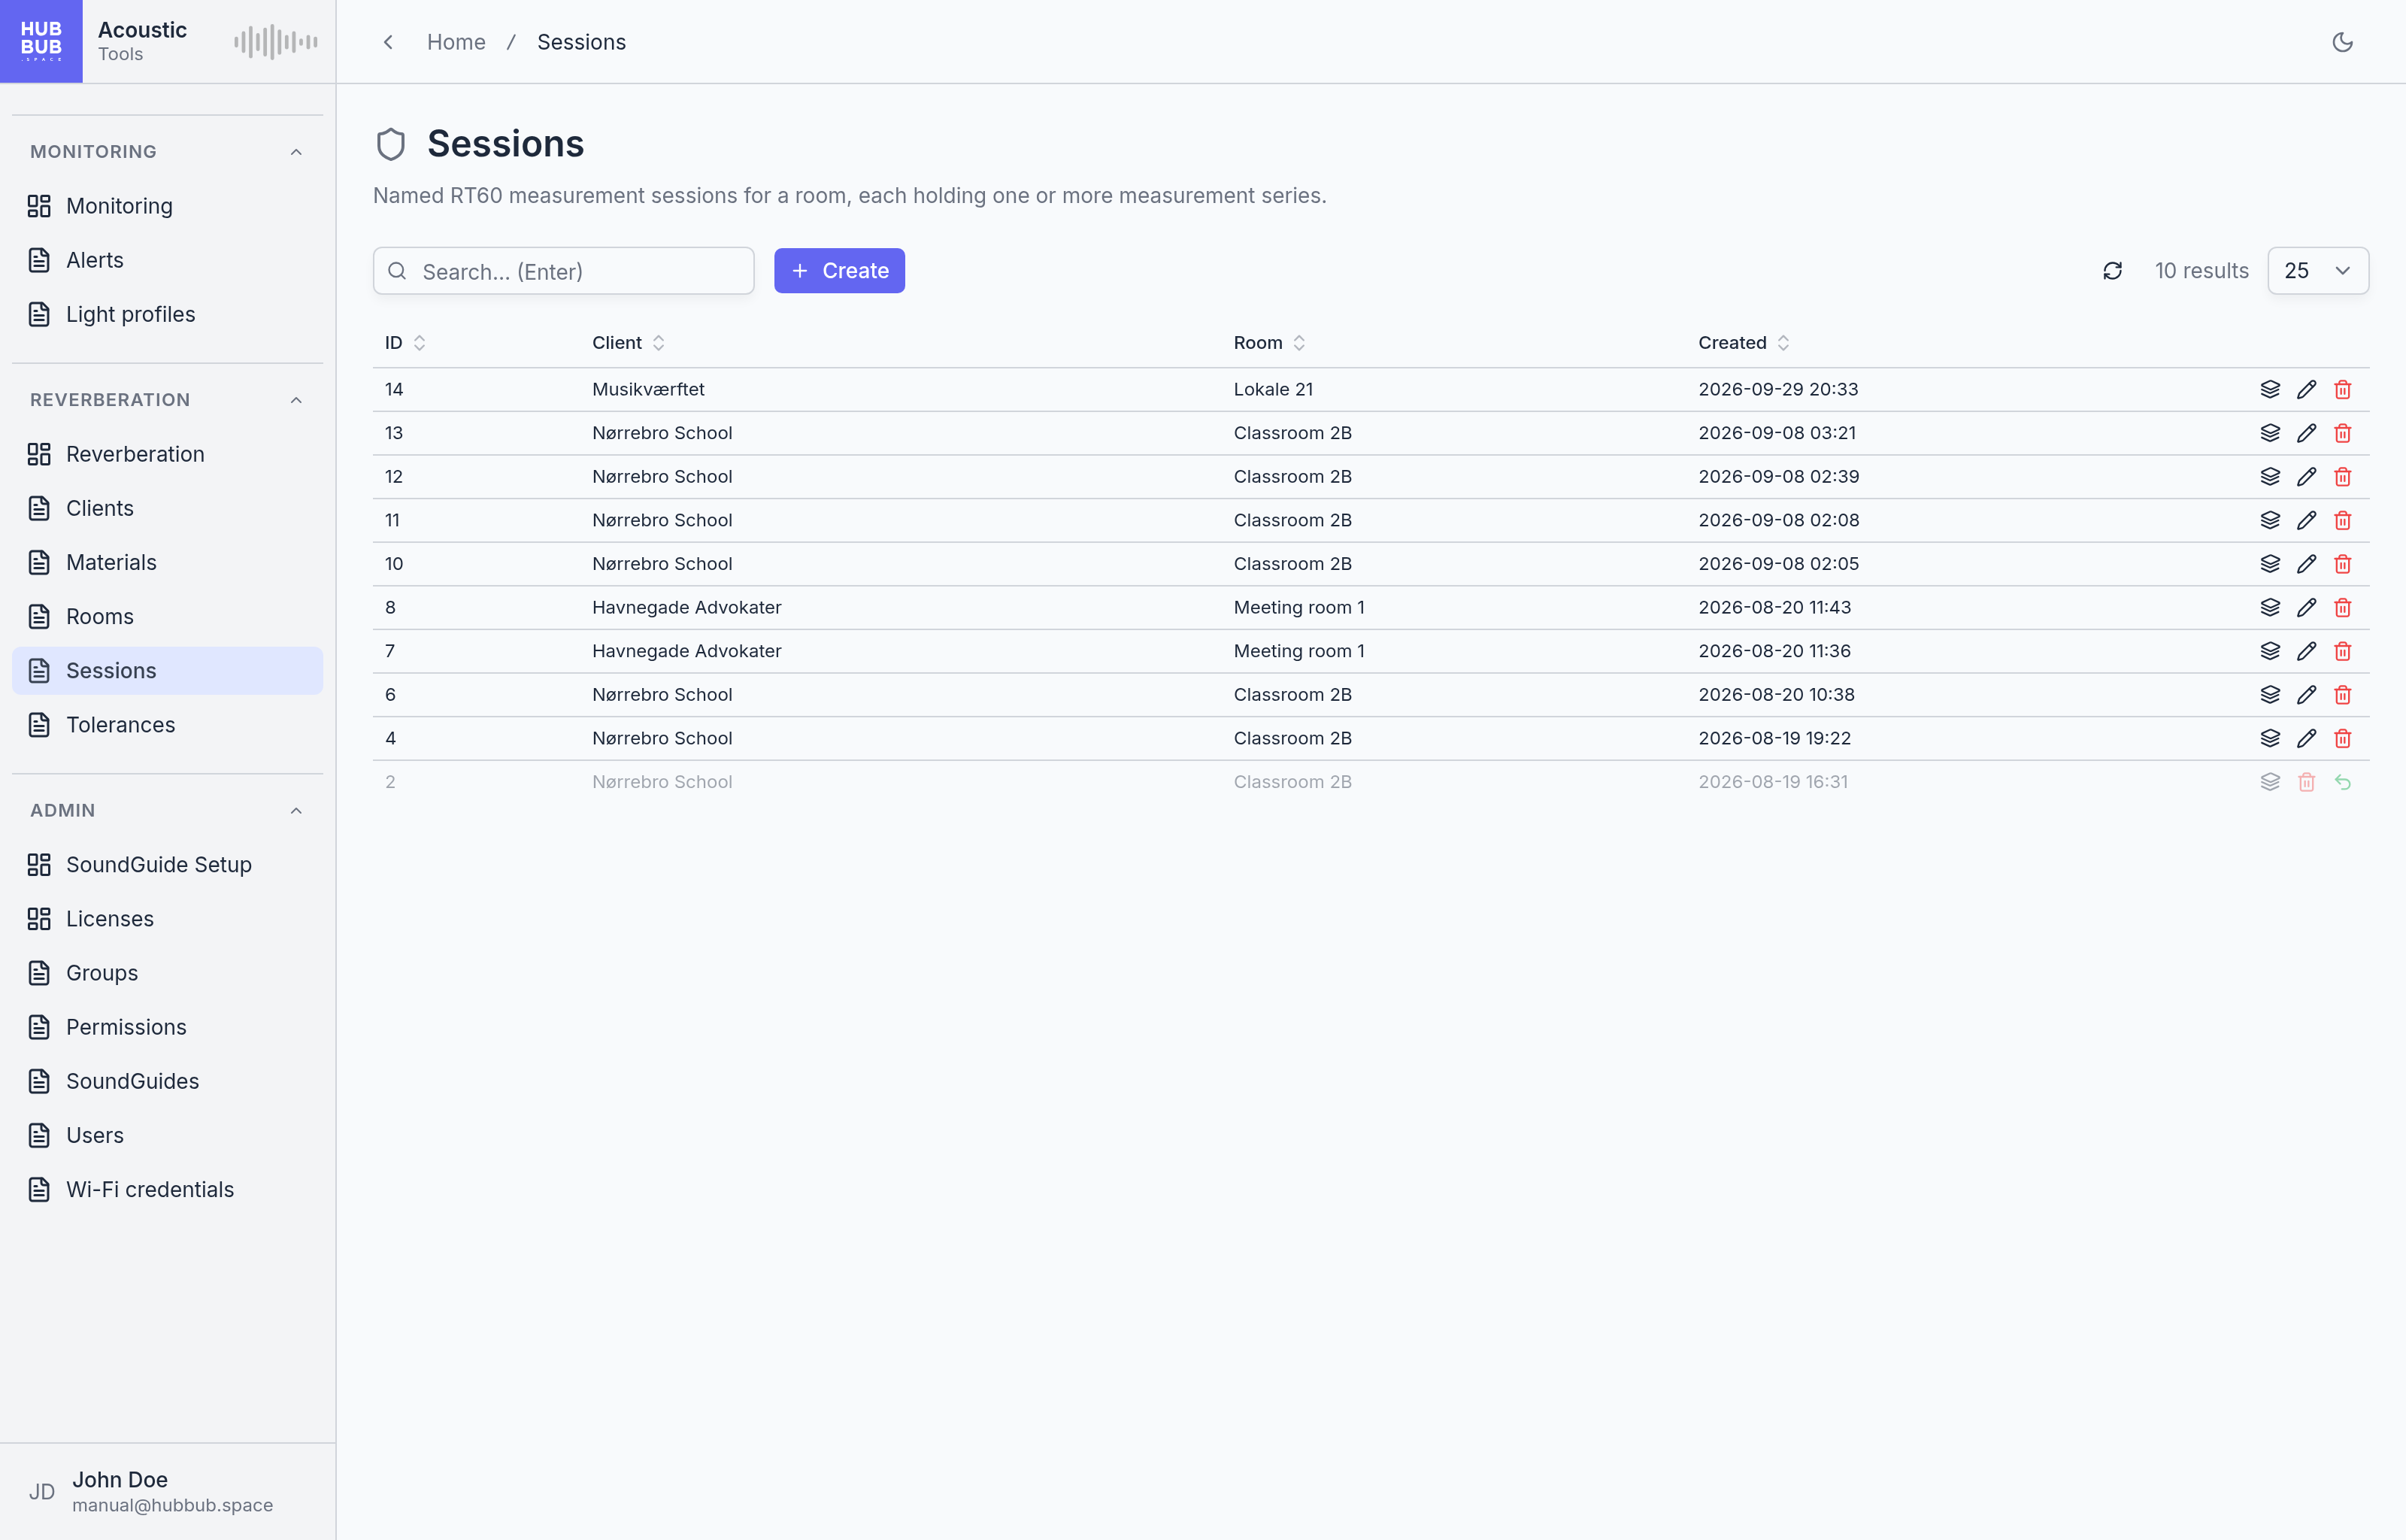The image size is (2406, 1540).
Task: Edit session 10 with the pencil icon
Action: (x=2306, y=564)
